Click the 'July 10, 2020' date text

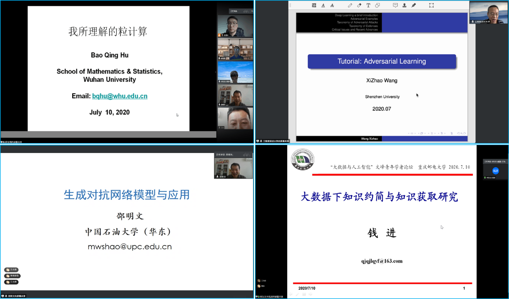[x=109, y=112]
